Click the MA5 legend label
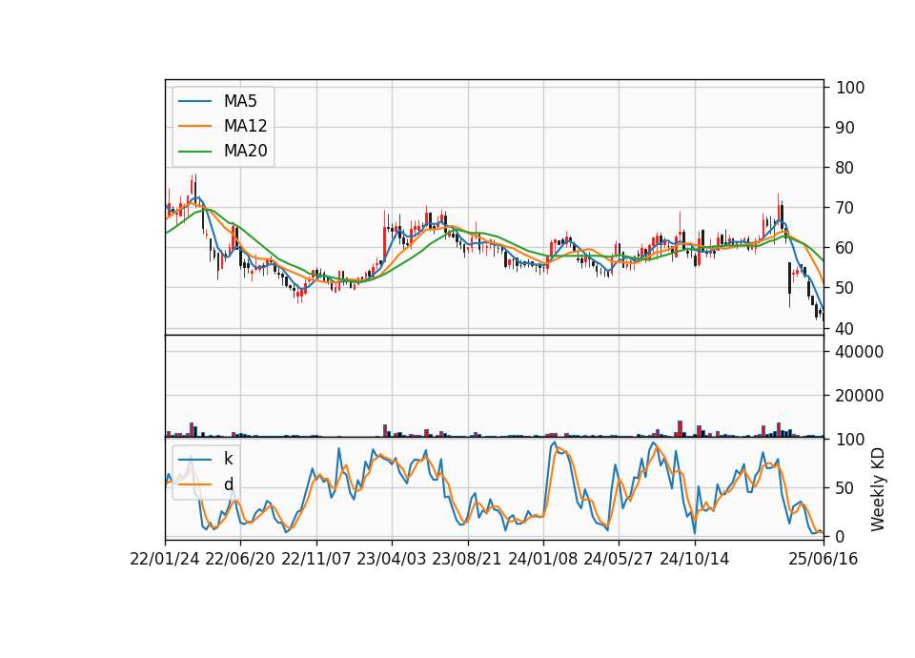This screenshot has height=658, width=915. [240, 101]
